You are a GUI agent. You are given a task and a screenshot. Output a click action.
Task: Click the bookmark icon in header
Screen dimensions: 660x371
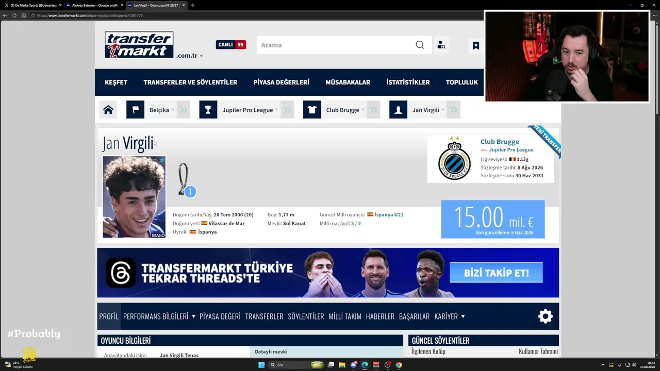click(x=476, y=45)
